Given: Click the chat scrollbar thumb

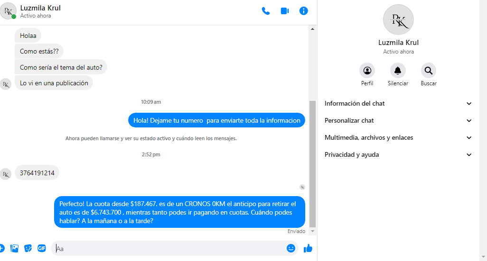Looking at the screenshot, I should click(312, 164).
